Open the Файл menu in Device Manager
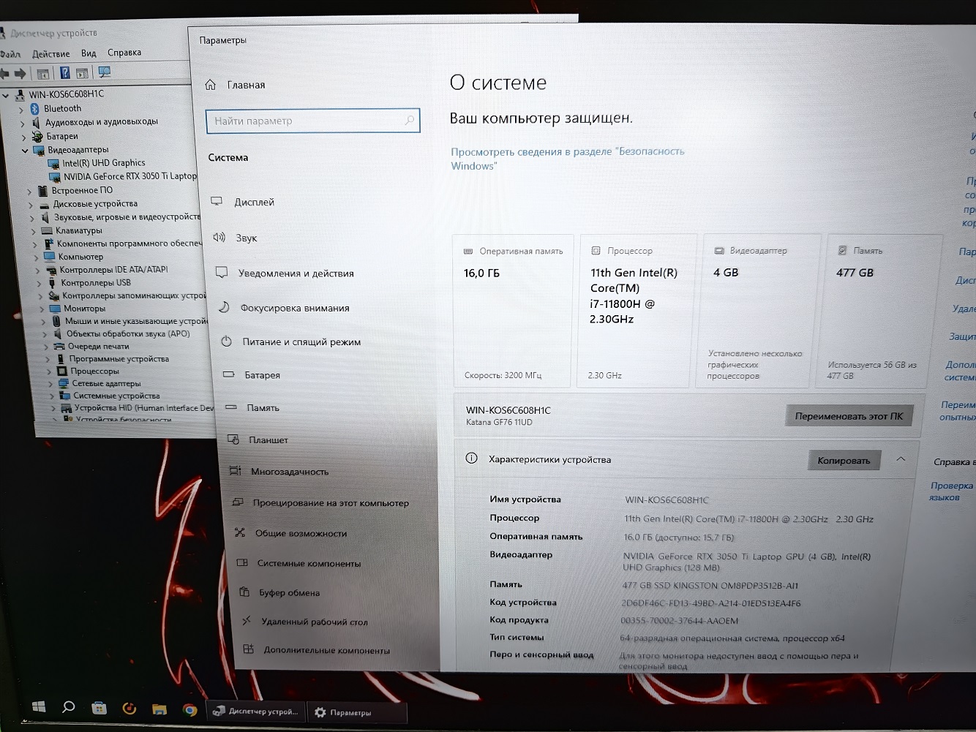This screenshot has height=732, width=976. click(x=10, y=54)
